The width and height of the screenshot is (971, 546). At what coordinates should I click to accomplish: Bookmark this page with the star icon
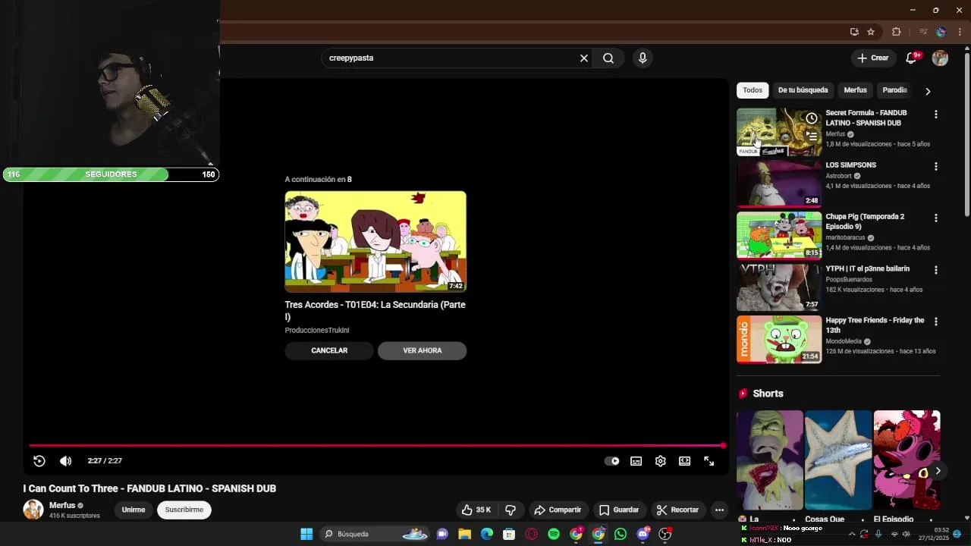[x=871, y=32]
